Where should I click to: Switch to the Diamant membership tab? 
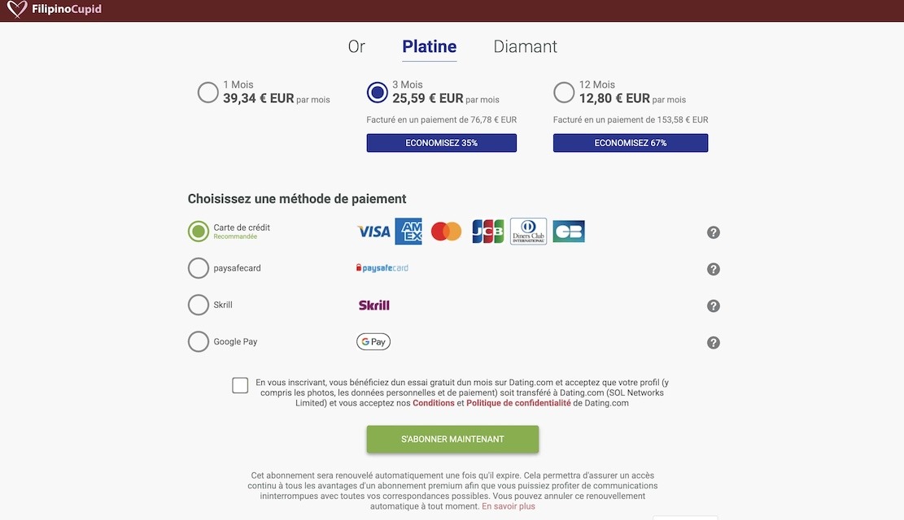[525, 46]
